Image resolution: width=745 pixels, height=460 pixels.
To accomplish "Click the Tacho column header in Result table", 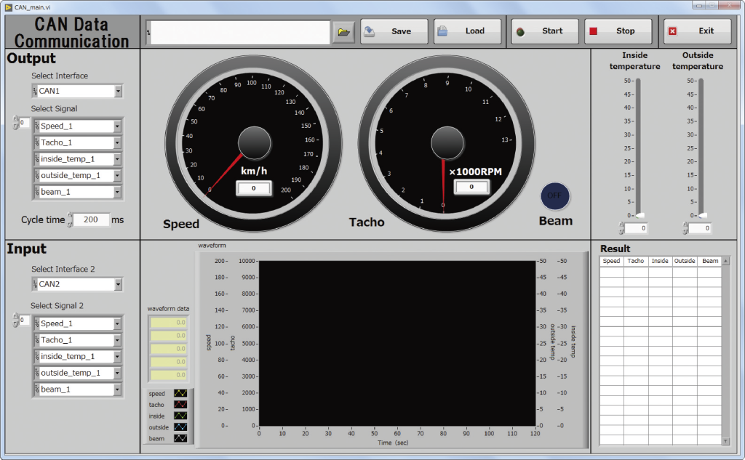I will pyautogui.click(x=636, y=261).
